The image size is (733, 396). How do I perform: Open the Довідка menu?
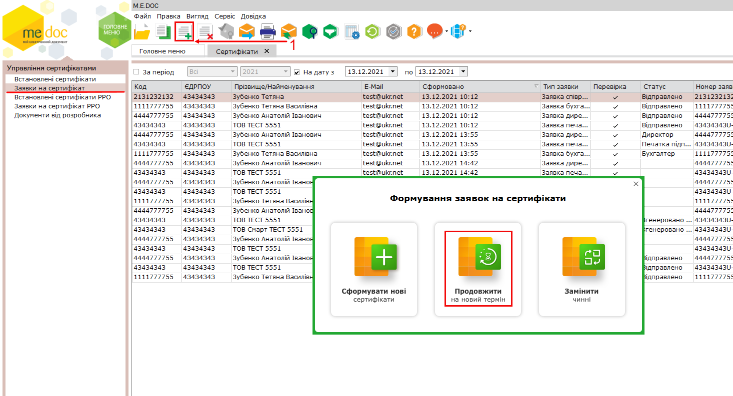(253, 16)
